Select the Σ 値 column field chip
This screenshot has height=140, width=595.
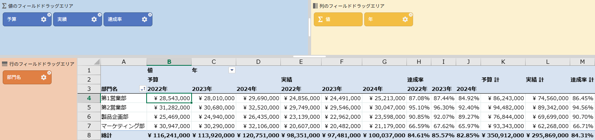(x=338, y=19)
